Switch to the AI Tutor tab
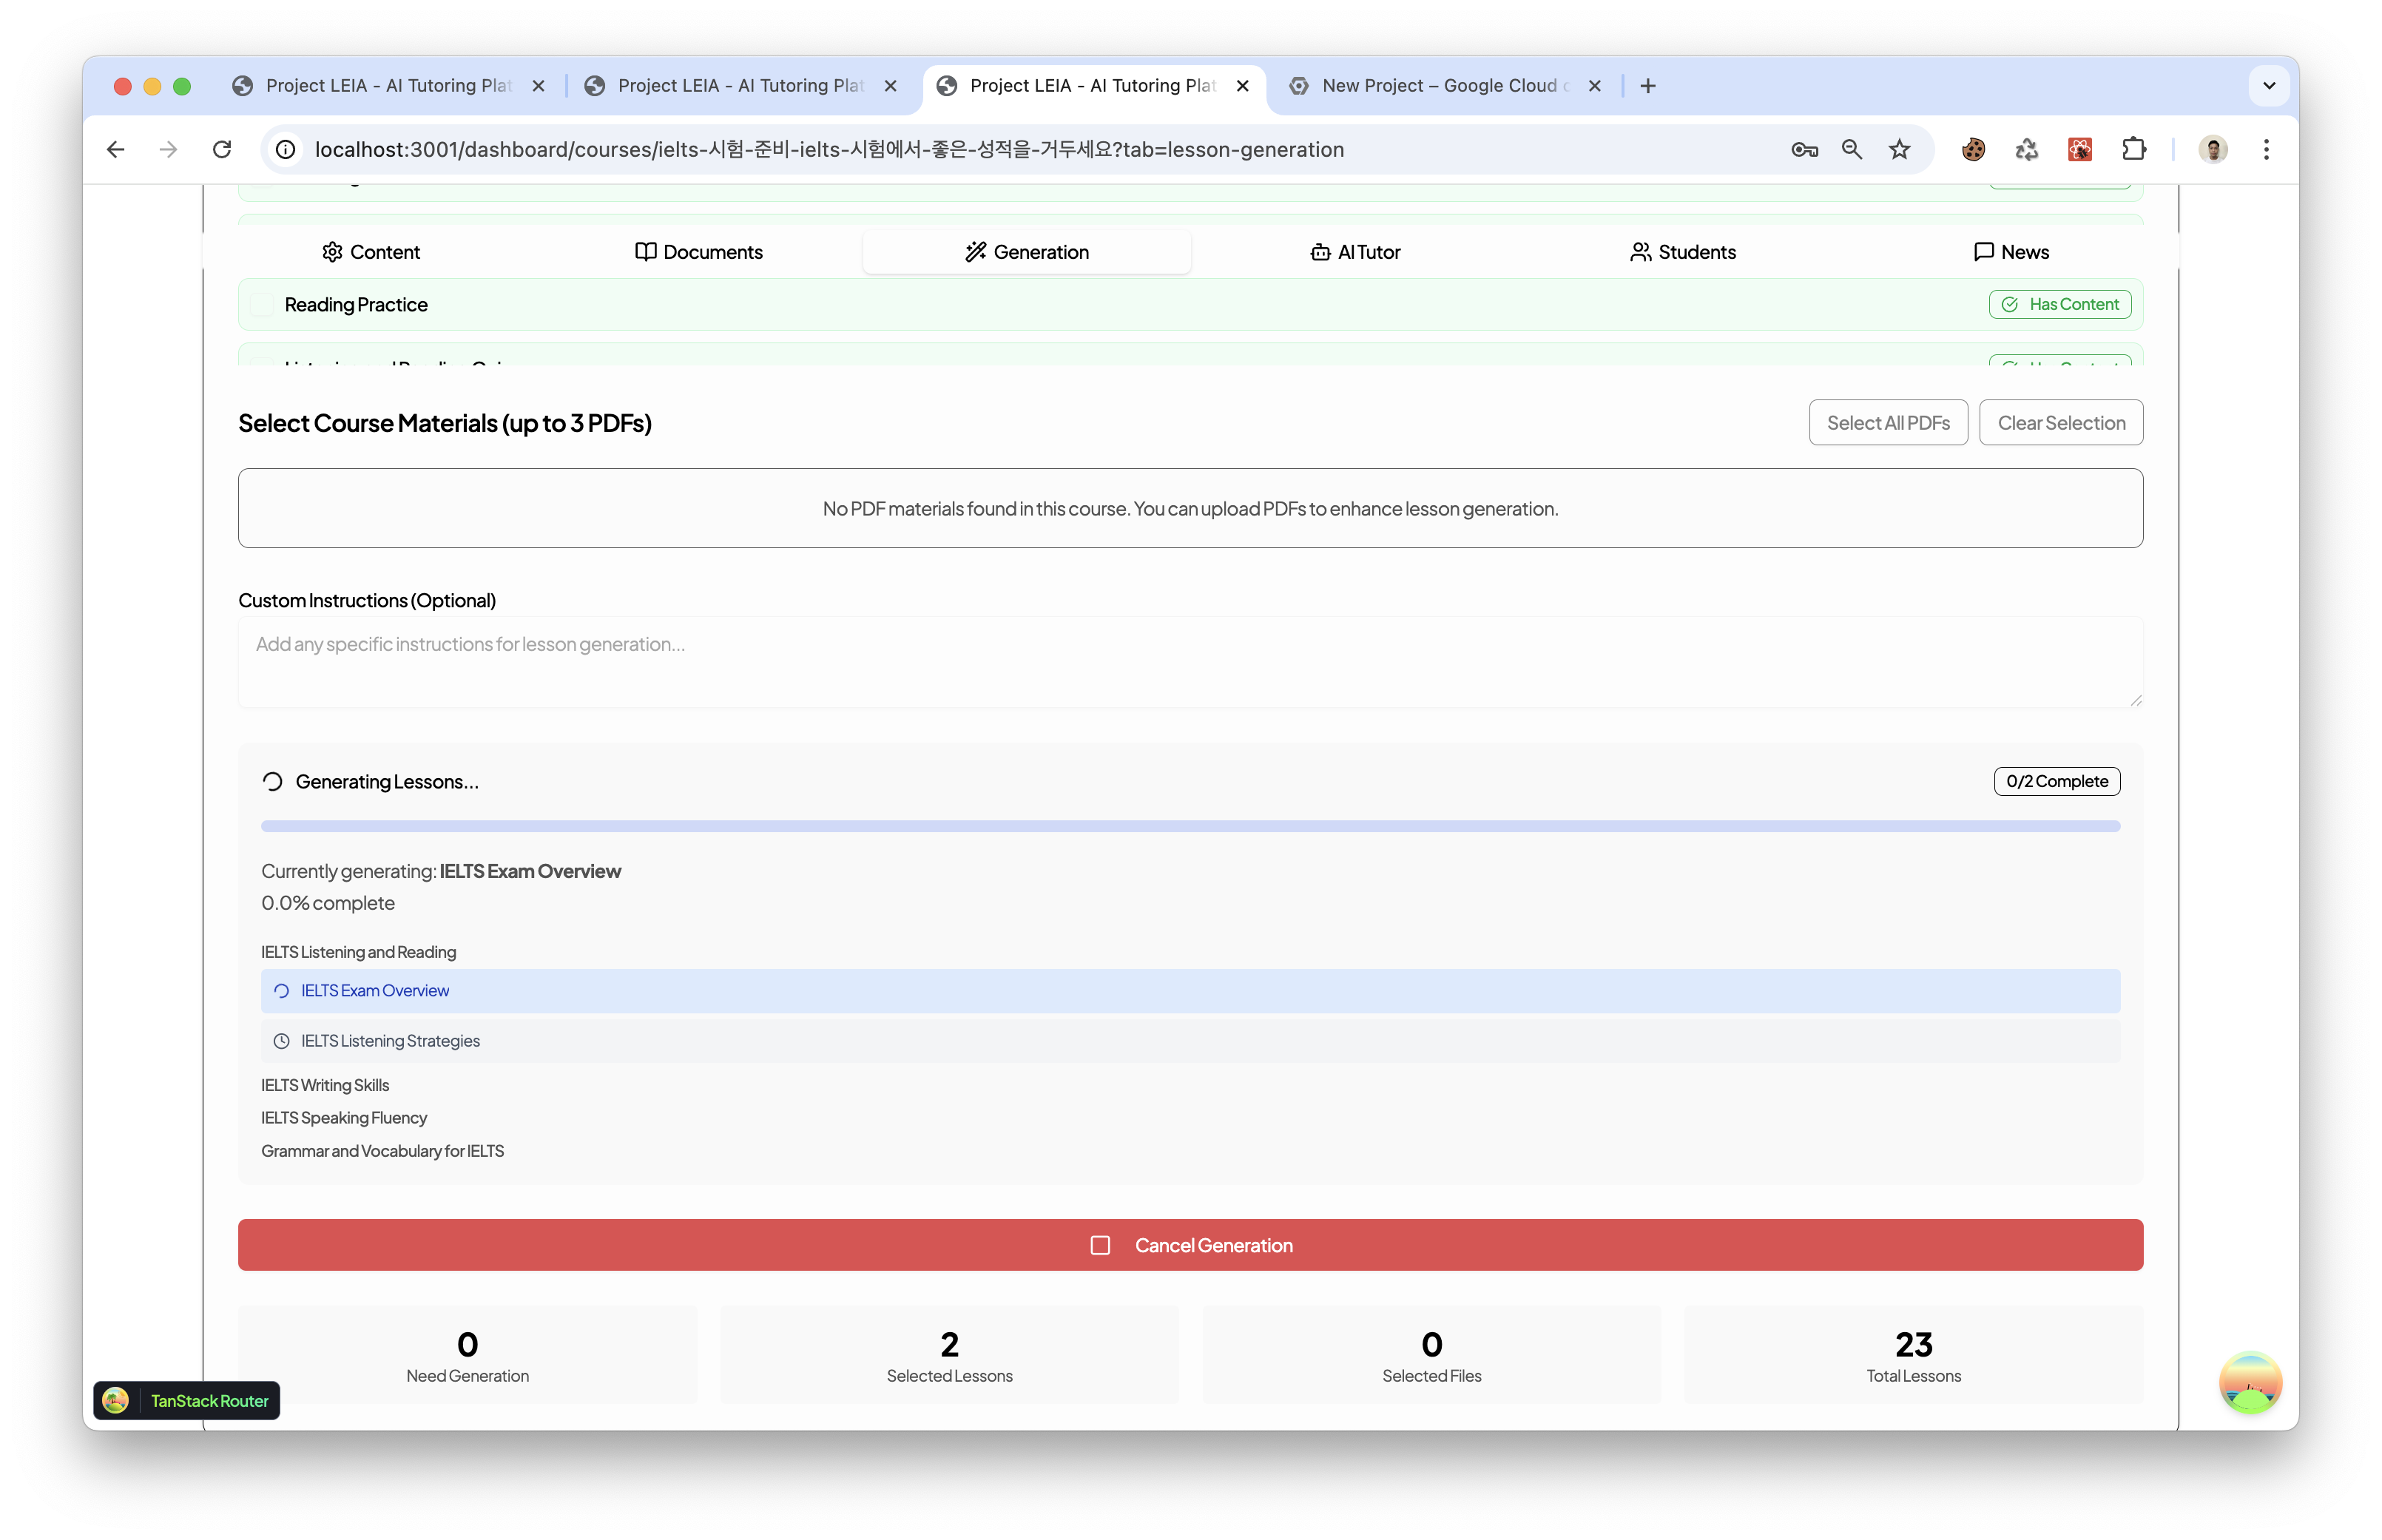2382x1540 pixels. (1355, 252)
